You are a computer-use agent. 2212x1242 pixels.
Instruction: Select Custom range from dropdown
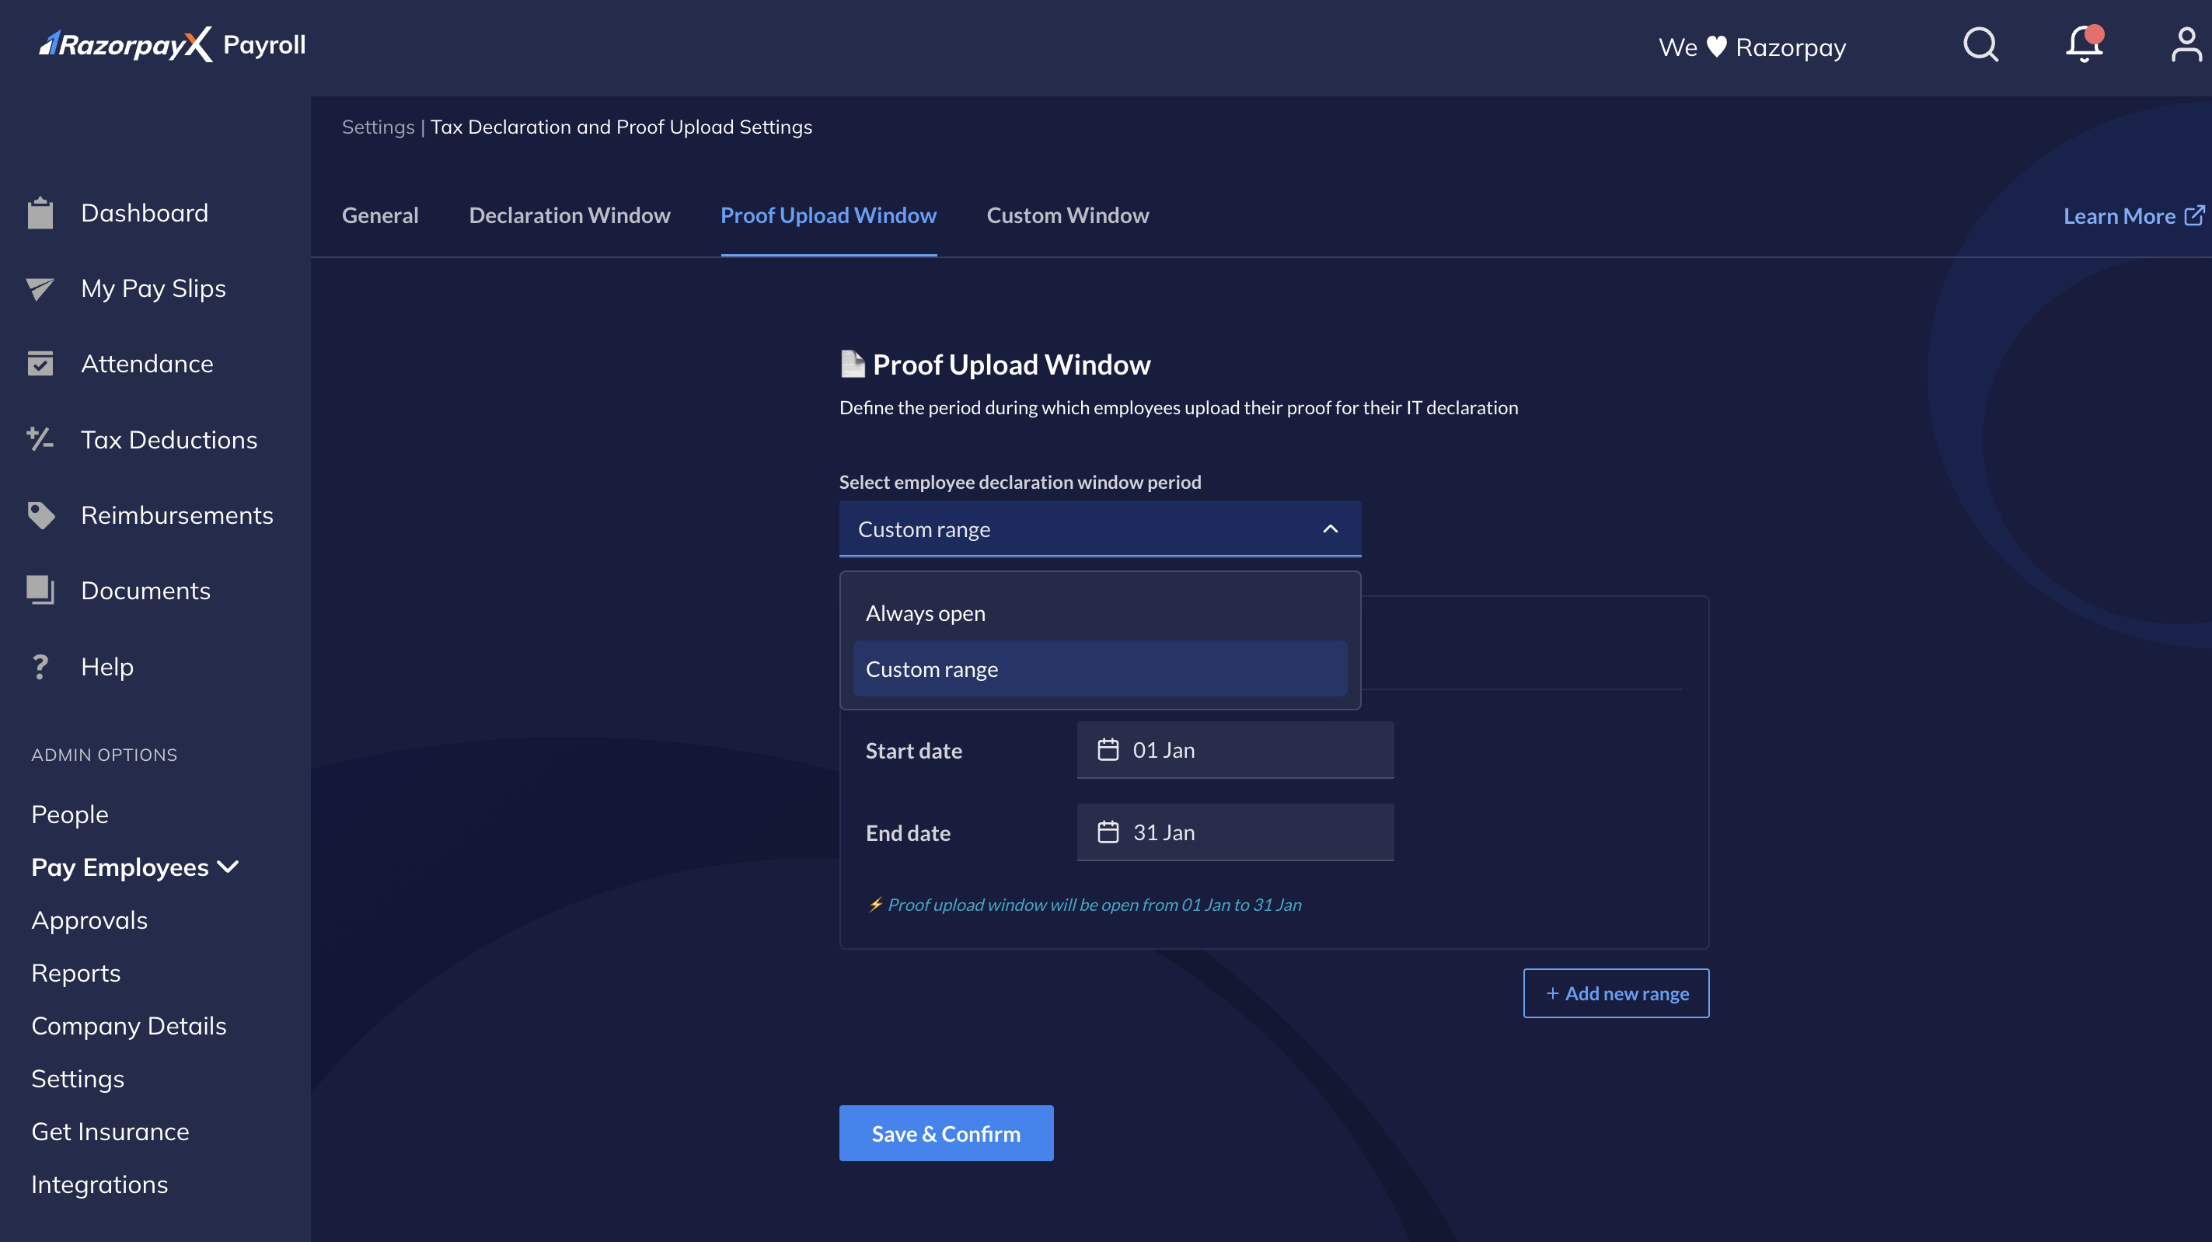(x=931, y=668)
